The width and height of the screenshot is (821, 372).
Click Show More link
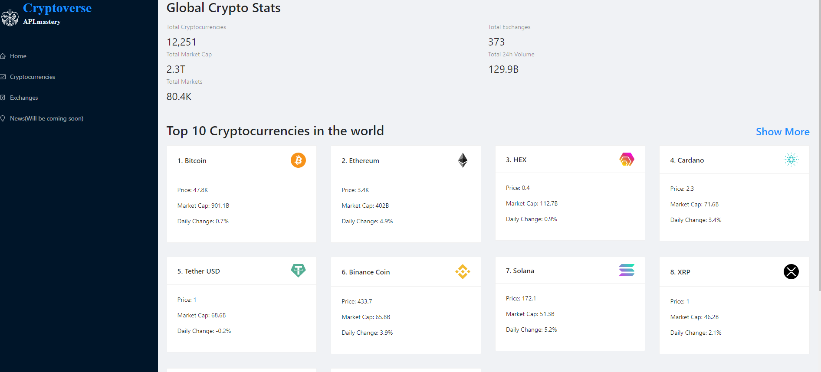tap(783, 132)
